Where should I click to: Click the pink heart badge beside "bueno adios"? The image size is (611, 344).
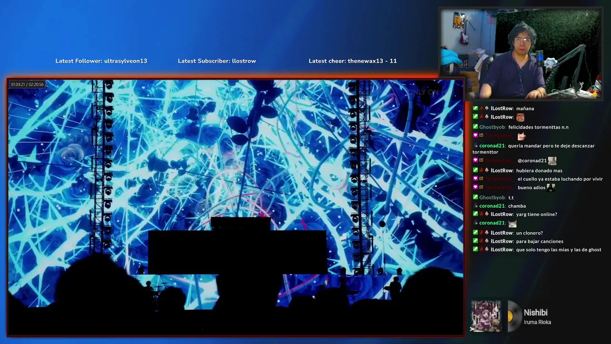(475, 188)
